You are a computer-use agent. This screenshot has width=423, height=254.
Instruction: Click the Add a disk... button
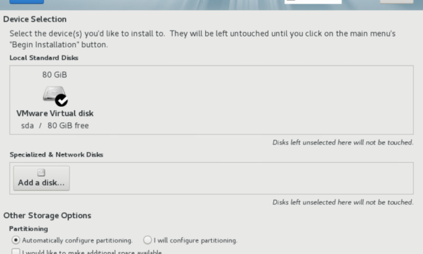42,178
